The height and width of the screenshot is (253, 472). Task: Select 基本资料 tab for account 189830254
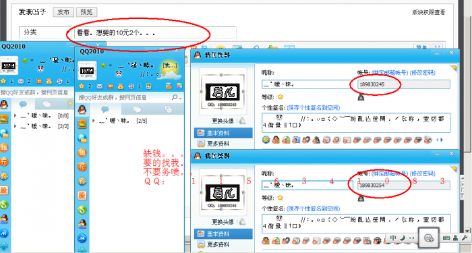click(x=223, y=233)
